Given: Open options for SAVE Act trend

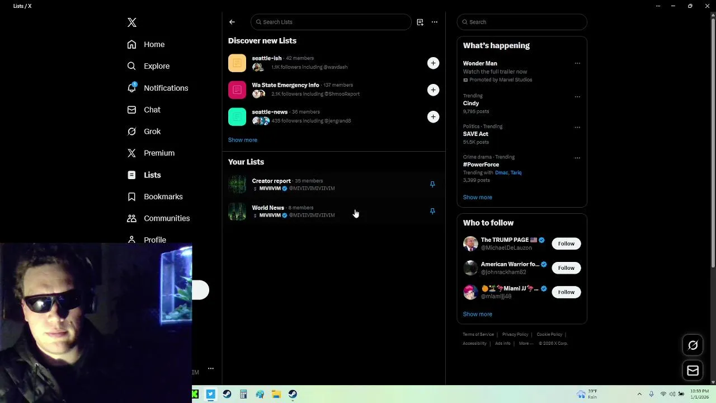Looking at the screenshot, I should point(577,127).
